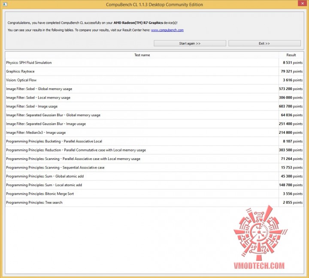Click the 573 200 points result
309x278 pixels.
point(291,89)
